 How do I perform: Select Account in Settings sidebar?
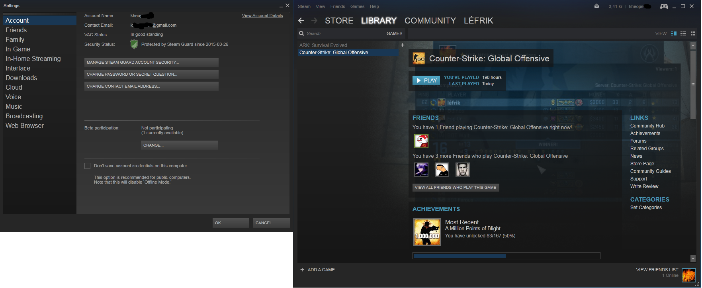(x=40, y=20)
